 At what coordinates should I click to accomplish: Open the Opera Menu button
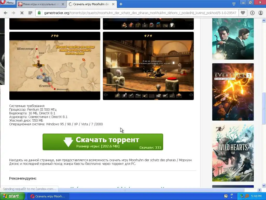[x=8, y=3]
